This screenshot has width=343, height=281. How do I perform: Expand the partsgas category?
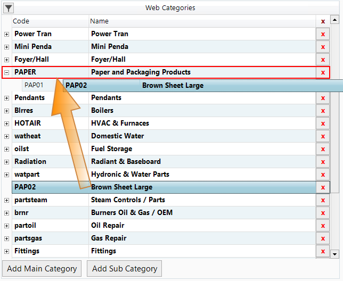tap(7, 238)
